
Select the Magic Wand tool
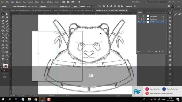point(3,17)
